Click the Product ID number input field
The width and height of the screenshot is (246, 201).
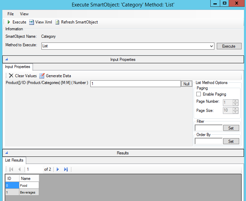[x=135, y=84]
